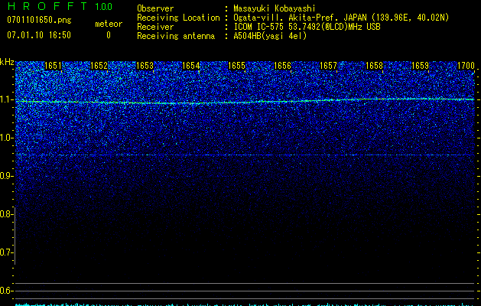Click the 0.9 frequency axis label
Viewport: 481px width, 306px height.
click(x=6, y=176)
